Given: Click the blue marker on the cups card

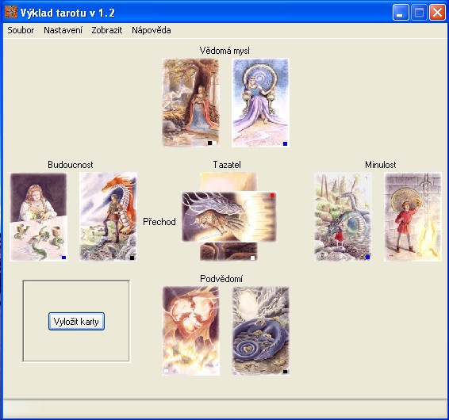Looking at the screenshot, I should pos(63,258).
